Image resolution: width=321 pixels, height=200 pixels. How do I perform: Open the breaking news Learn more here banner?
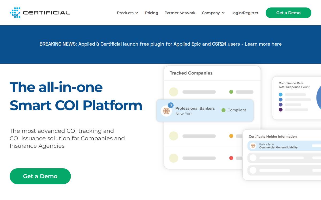[x=160, y=44]
